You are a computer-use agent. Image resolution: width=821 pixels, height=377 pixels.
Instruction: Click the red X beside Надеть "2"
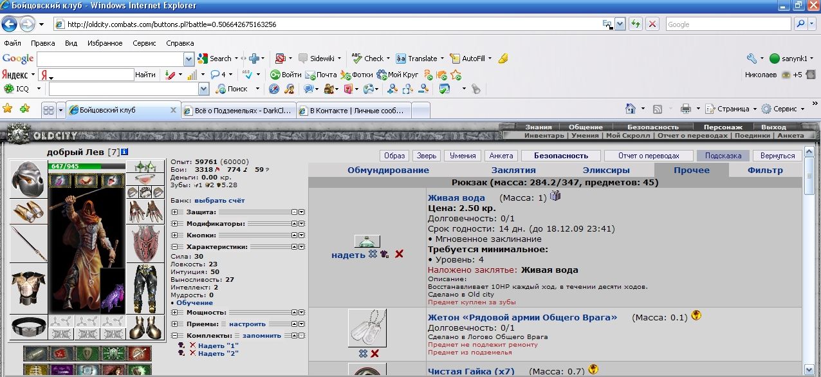coord(192,353)
